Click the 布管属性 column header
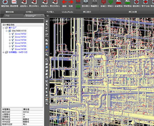Image resolution: width=154 pixels, height=126 pixels. pos(12,109)
